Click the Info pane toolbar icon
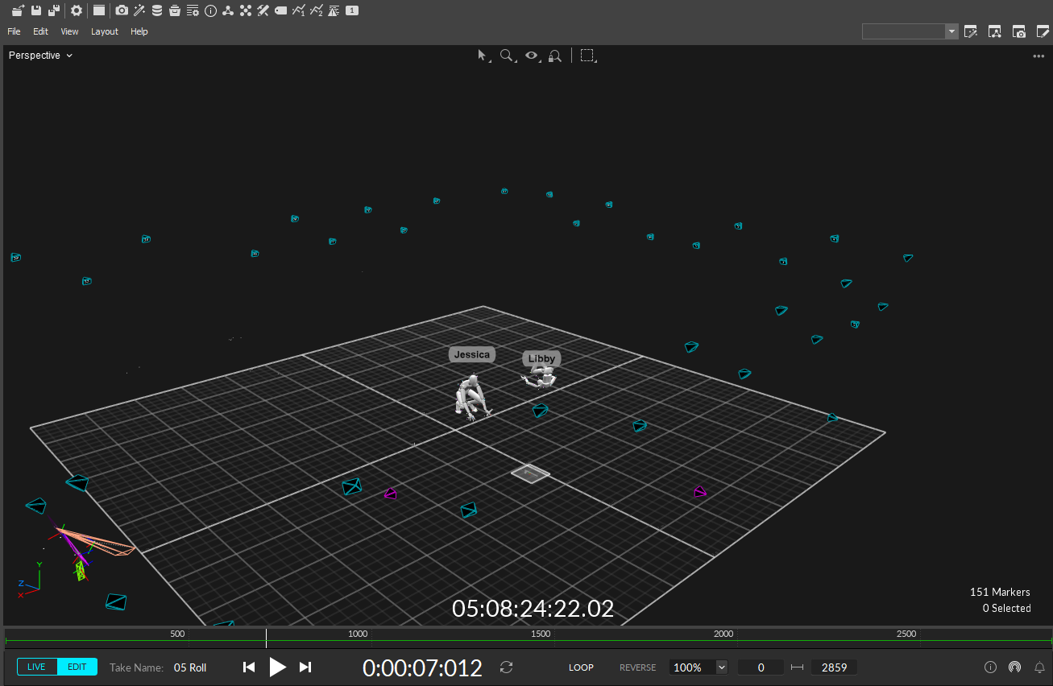 pos(210,10)
